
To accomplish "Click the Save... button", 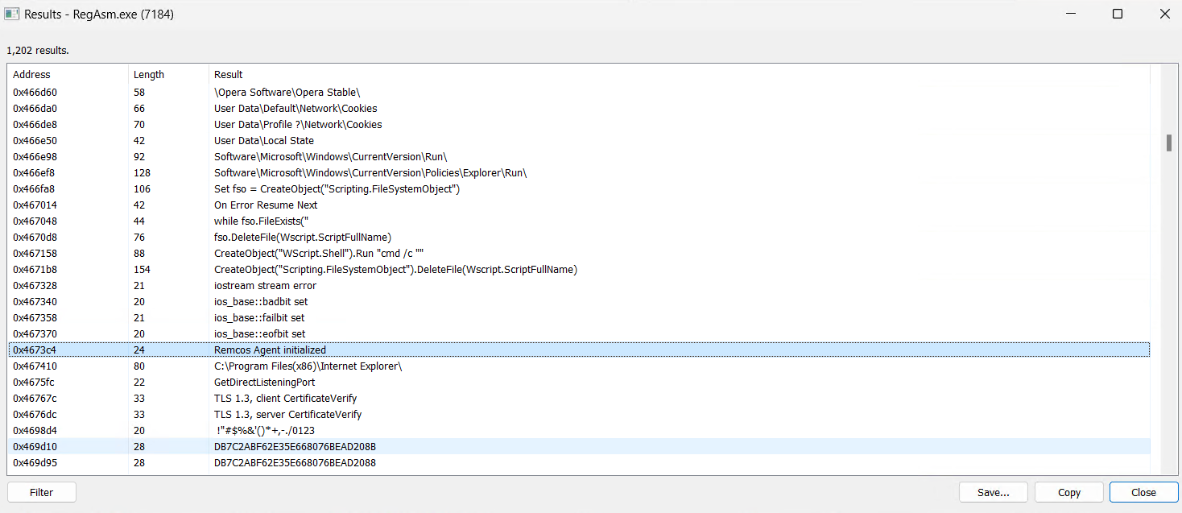I will [993, 492].
